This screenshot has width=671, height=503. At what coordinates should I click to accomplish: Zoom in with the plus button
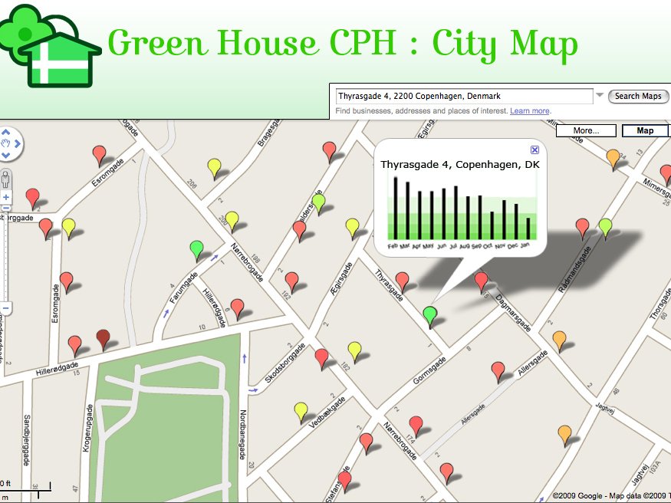click(6, 197)
